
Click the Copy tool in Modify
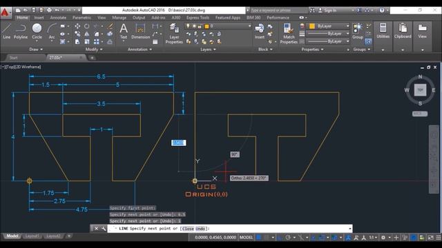77,34
